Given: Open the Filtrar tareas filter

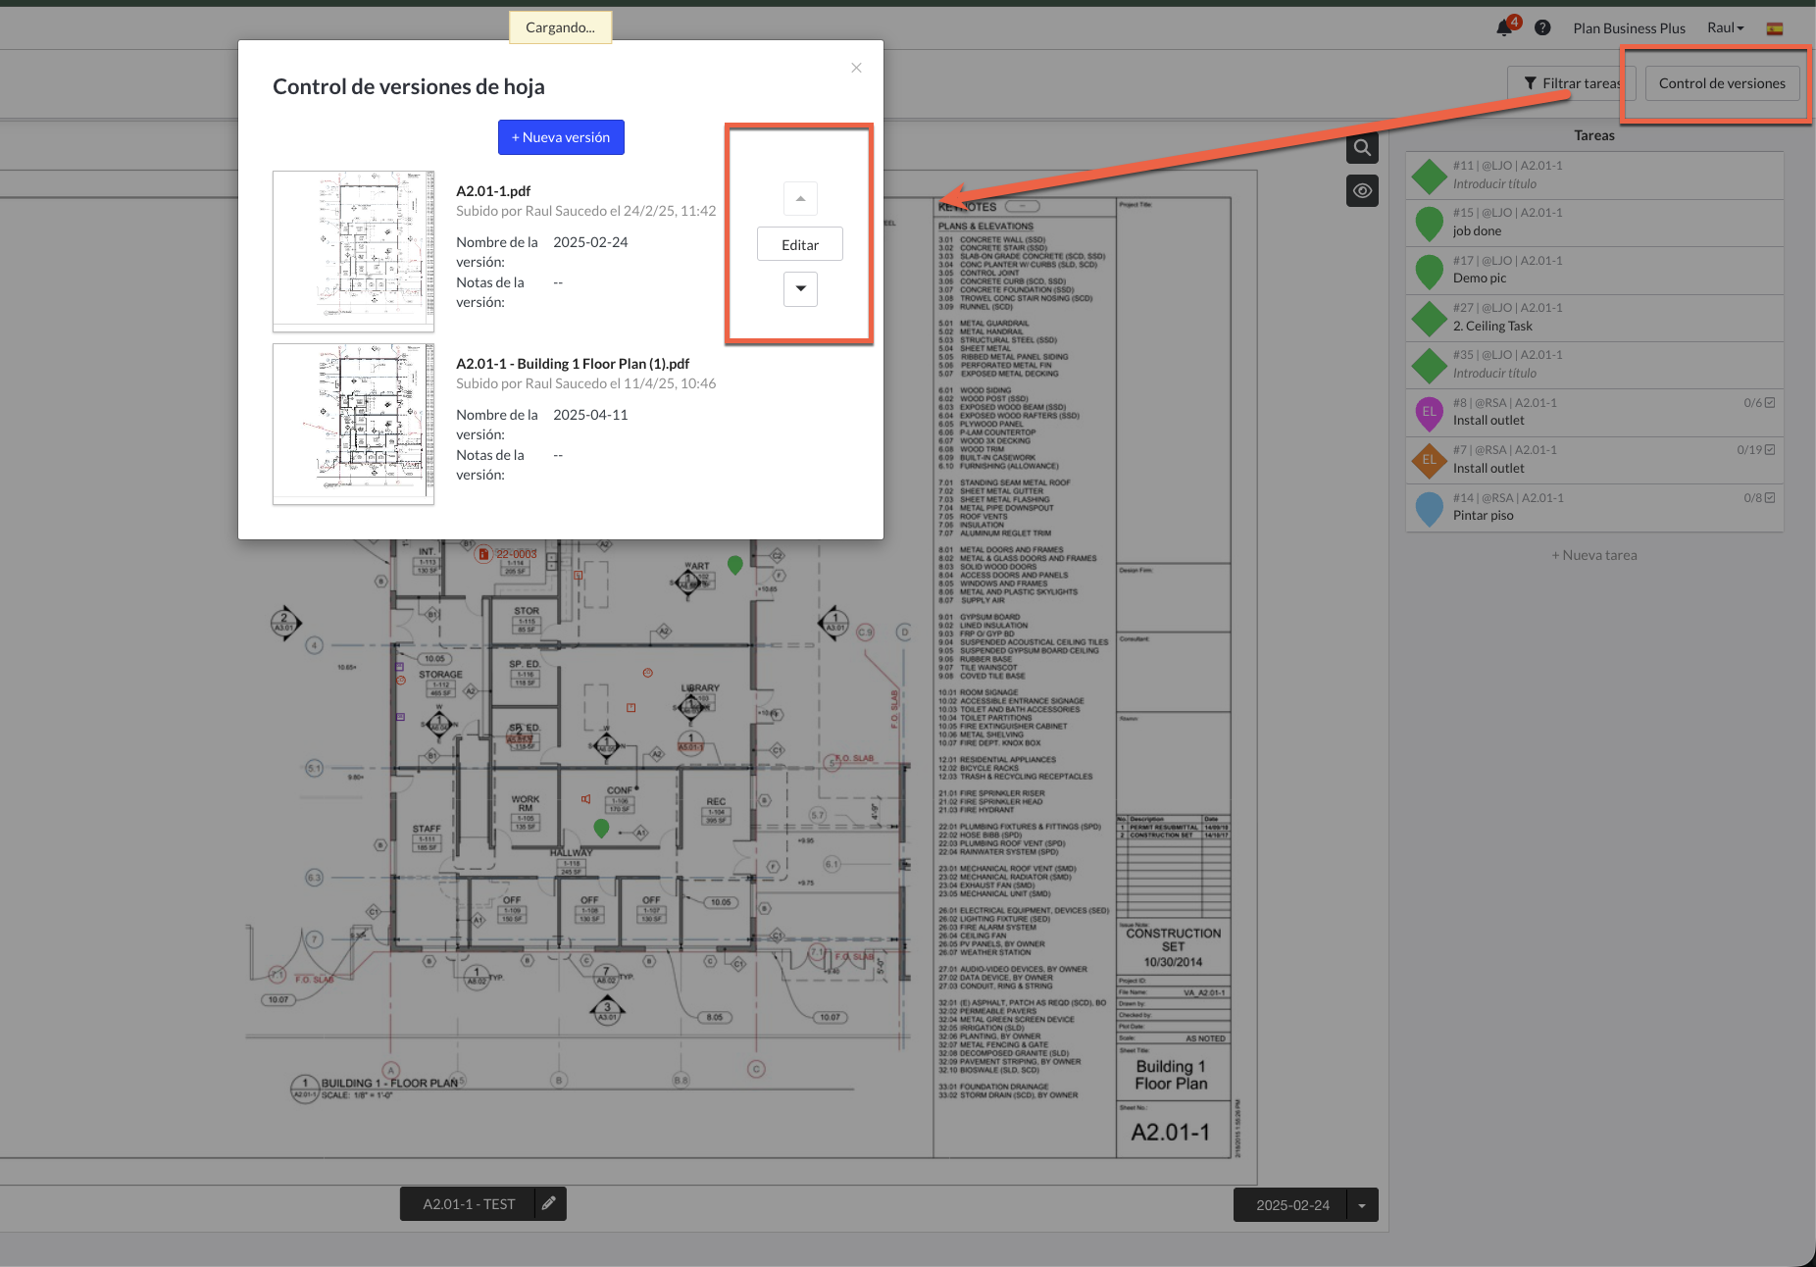Looking at the screenshot, I should (x=1572, y=83).
